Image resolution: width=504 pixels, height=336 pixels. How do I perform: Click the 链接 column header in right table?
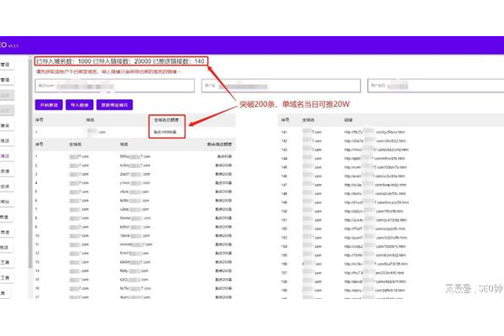(x=347, y=120)
